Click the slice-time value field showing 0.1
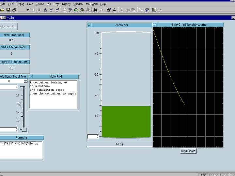 click(x=12, y=40)
